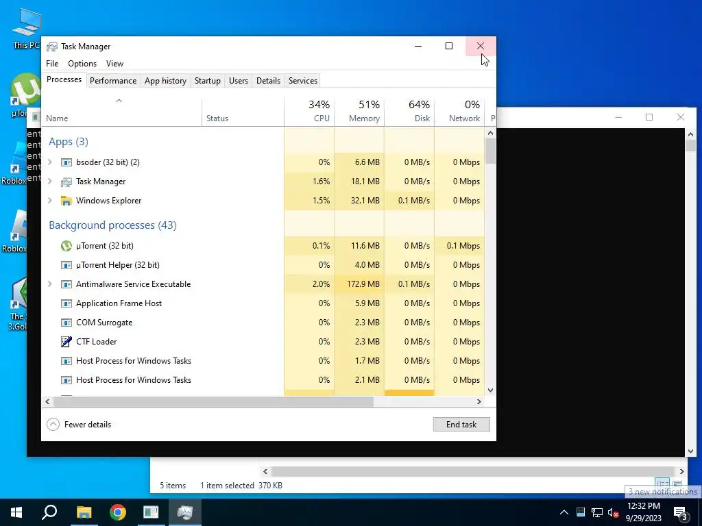702x526 pixels.
Task: Switch to the App history tab
Action: [x=165, y=81]
